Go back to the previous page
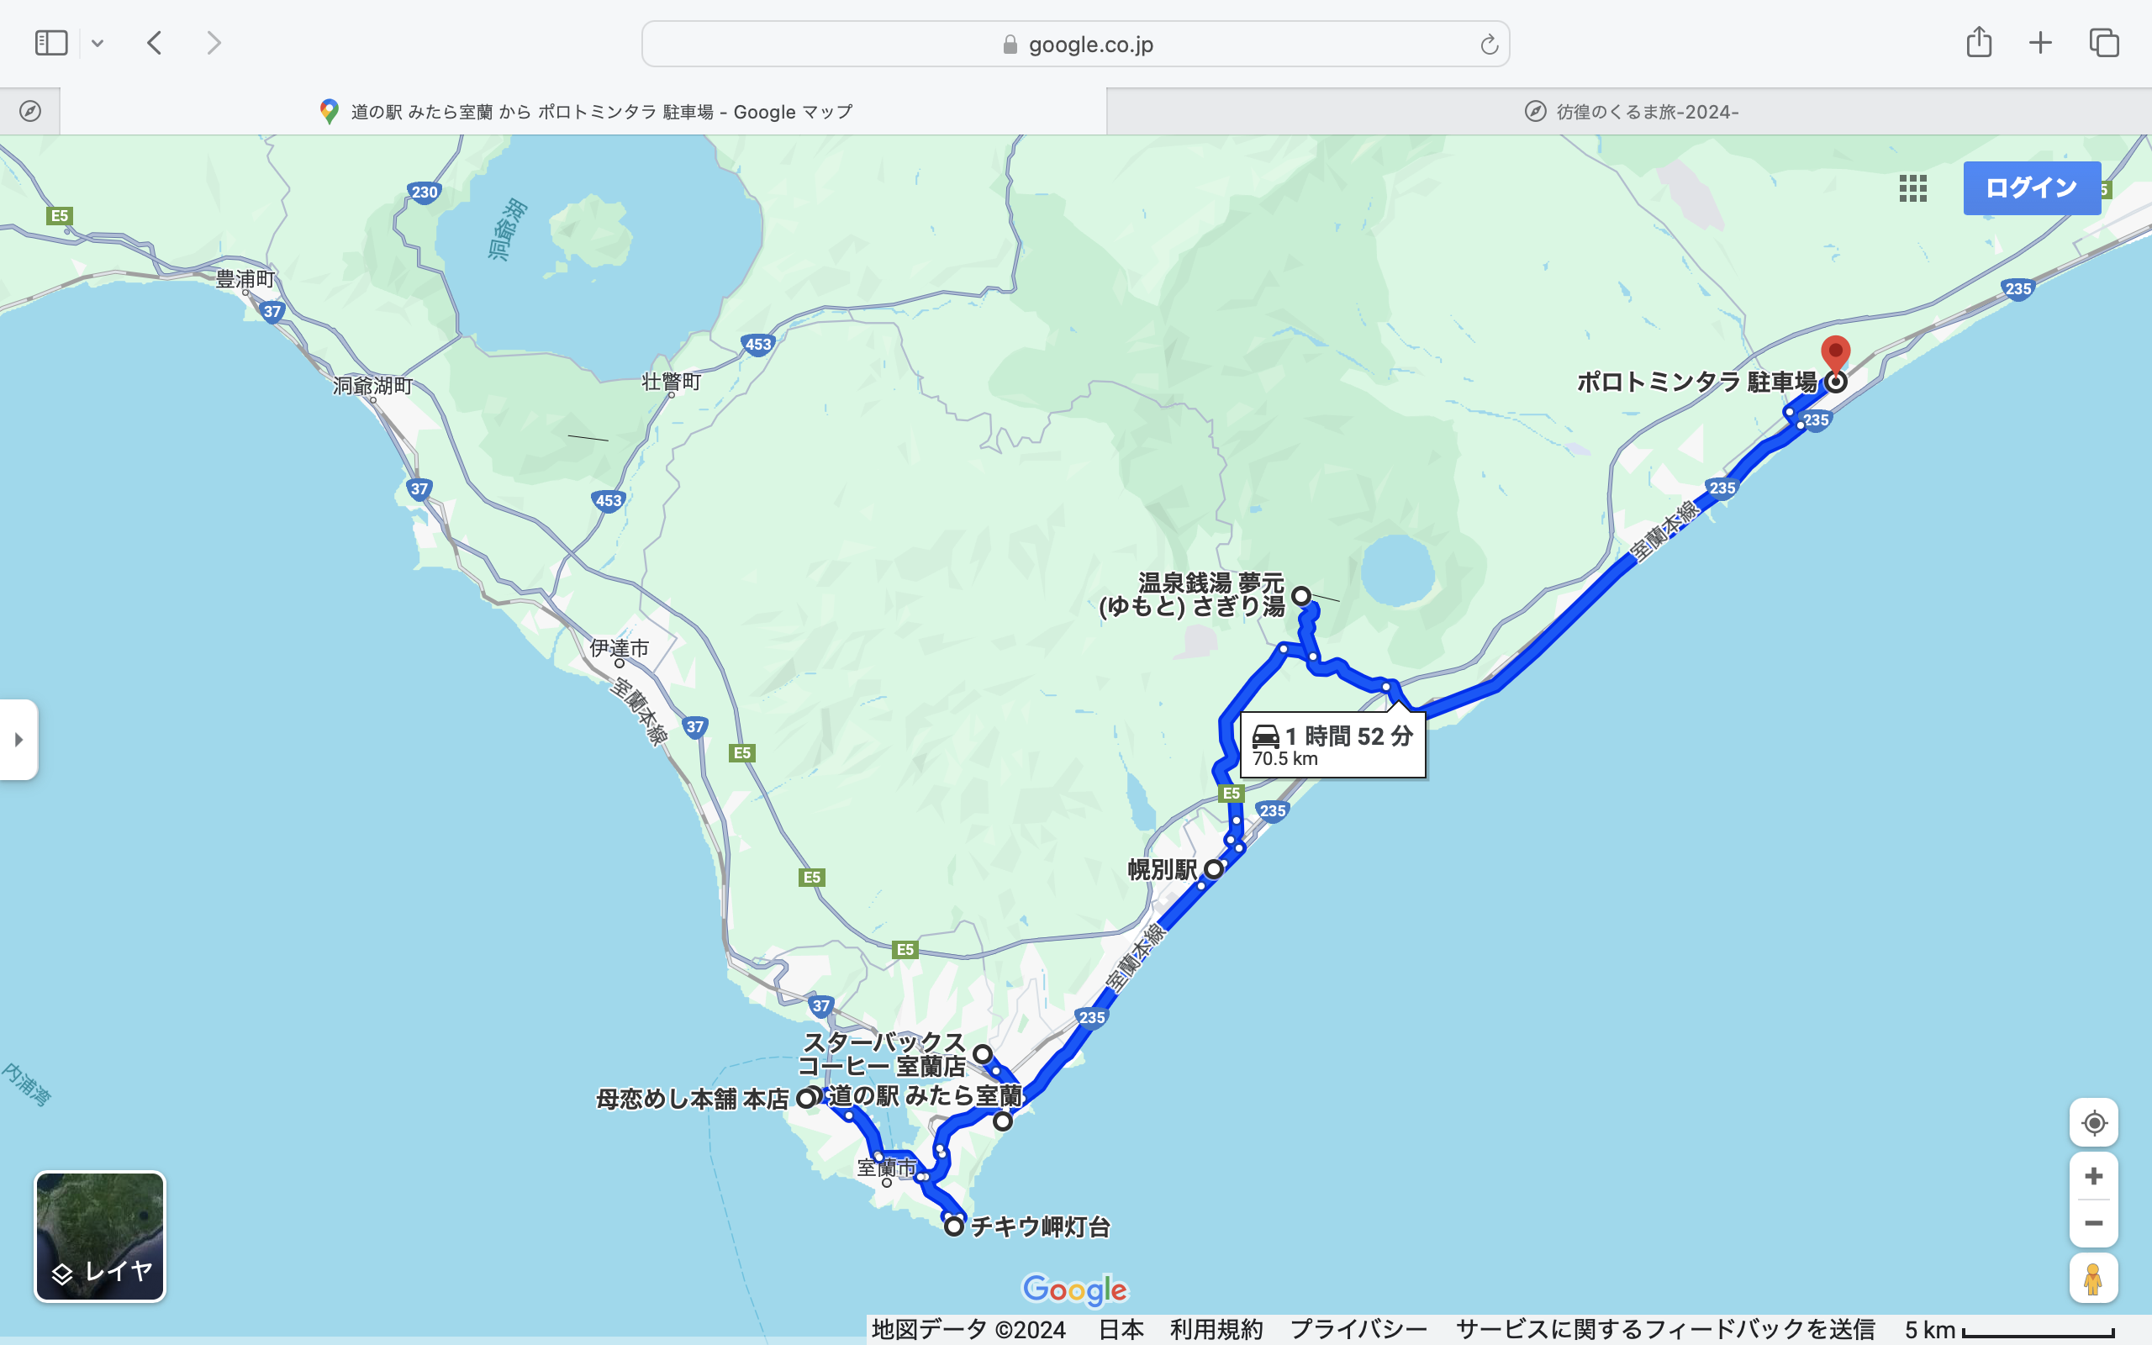Screen dimensions: 2152x1345 pyautogui.click(x=155, y=43)
